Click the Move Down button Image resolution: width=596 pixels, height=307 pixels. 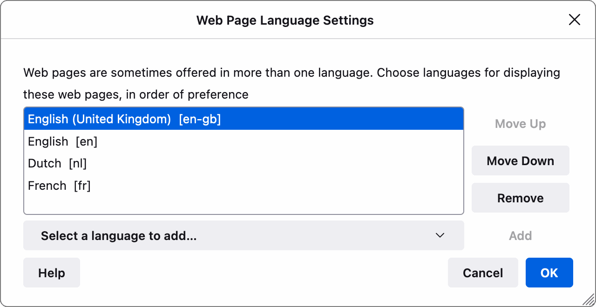[520, 160]
